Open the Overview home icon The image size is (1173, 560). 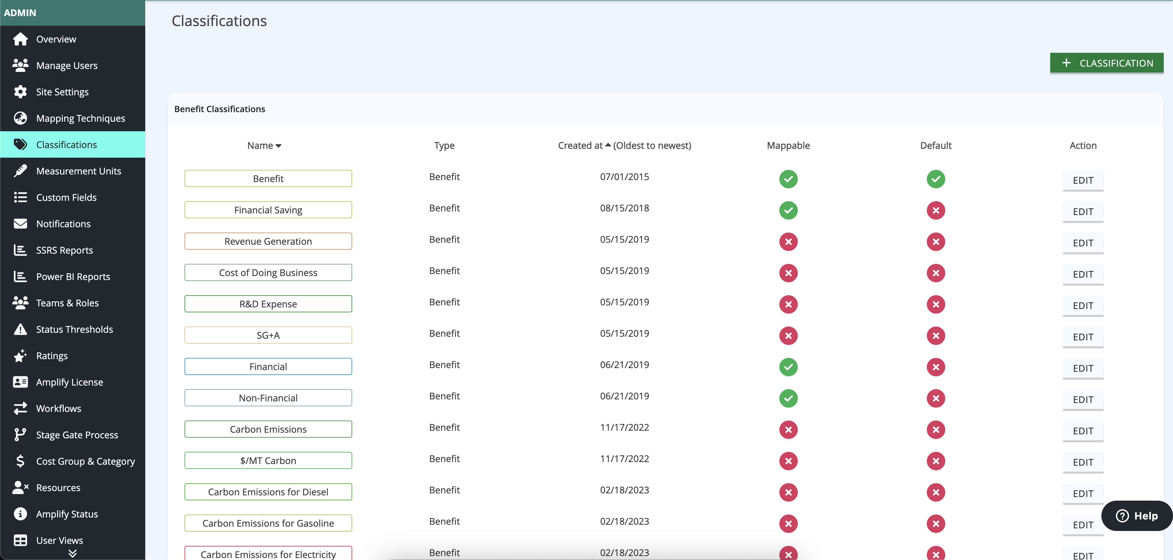click(x=20, y=39)
